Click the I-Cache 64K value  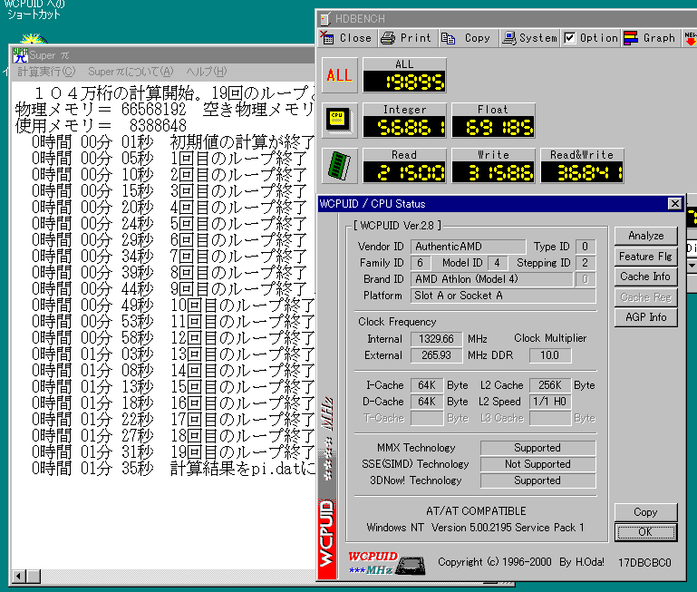(x=427, y=385)
